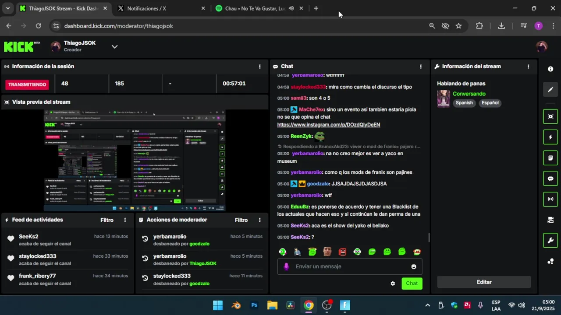Click staylocked333 in moderator actions
The width and height of the screenshot is (561, 315).
(172, 276)
